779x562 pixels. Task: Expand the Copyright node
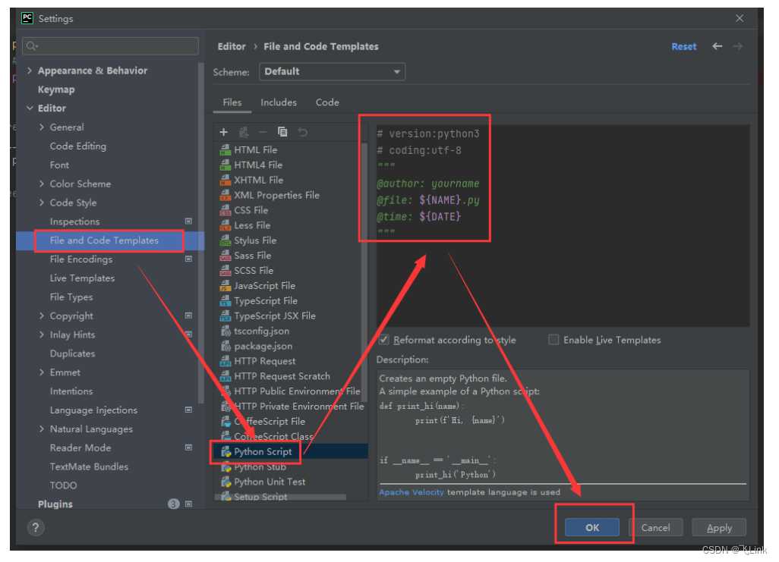coord(42,316)
